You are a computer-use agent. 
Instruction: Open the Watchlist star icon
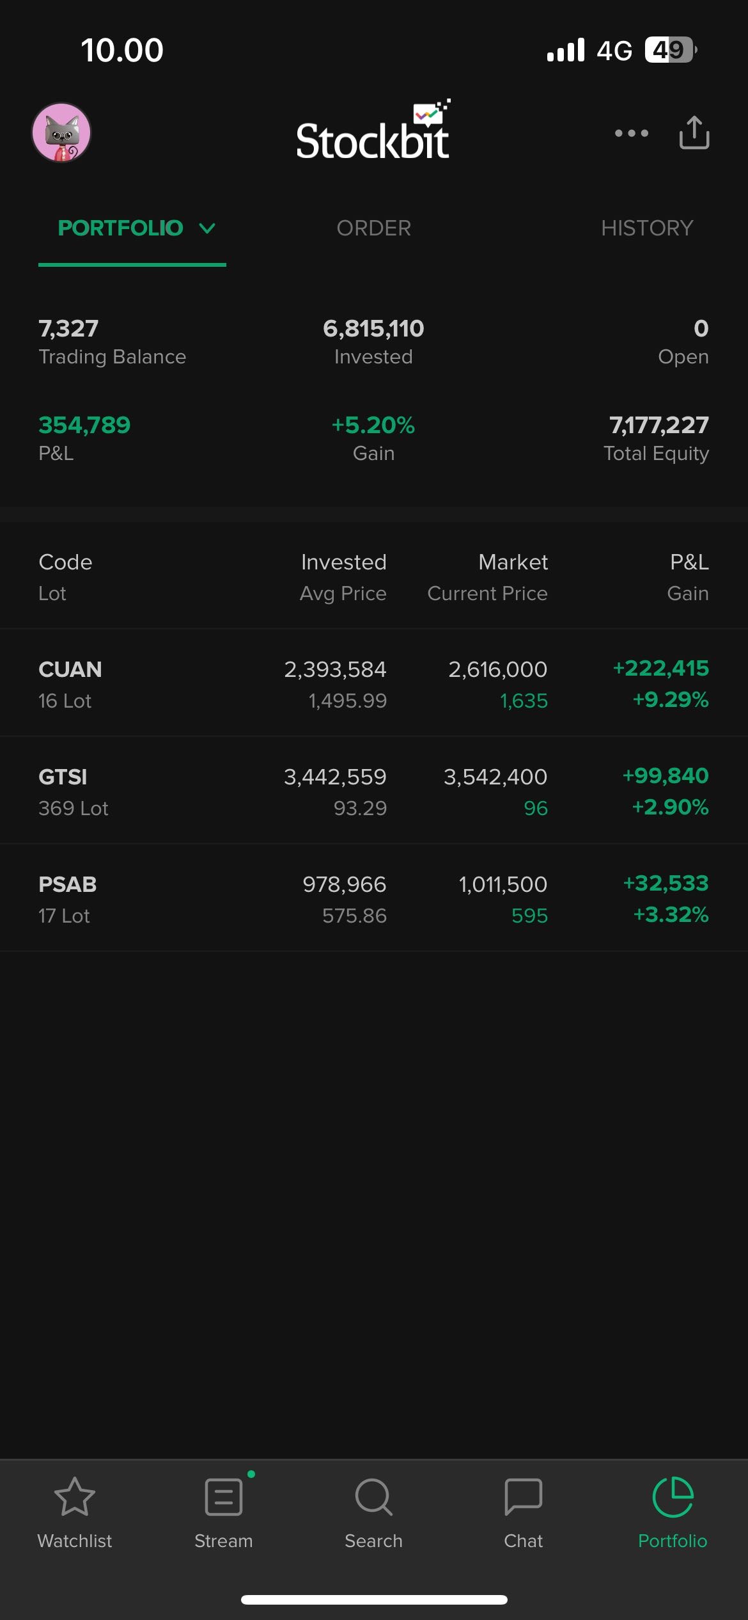coord(75,1497)
